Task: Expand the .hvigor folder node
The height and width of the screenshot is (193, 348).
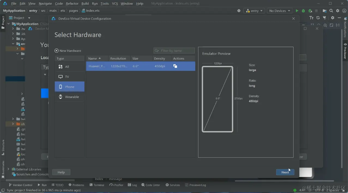Action: pyautogui.click(x=13, y=29)
